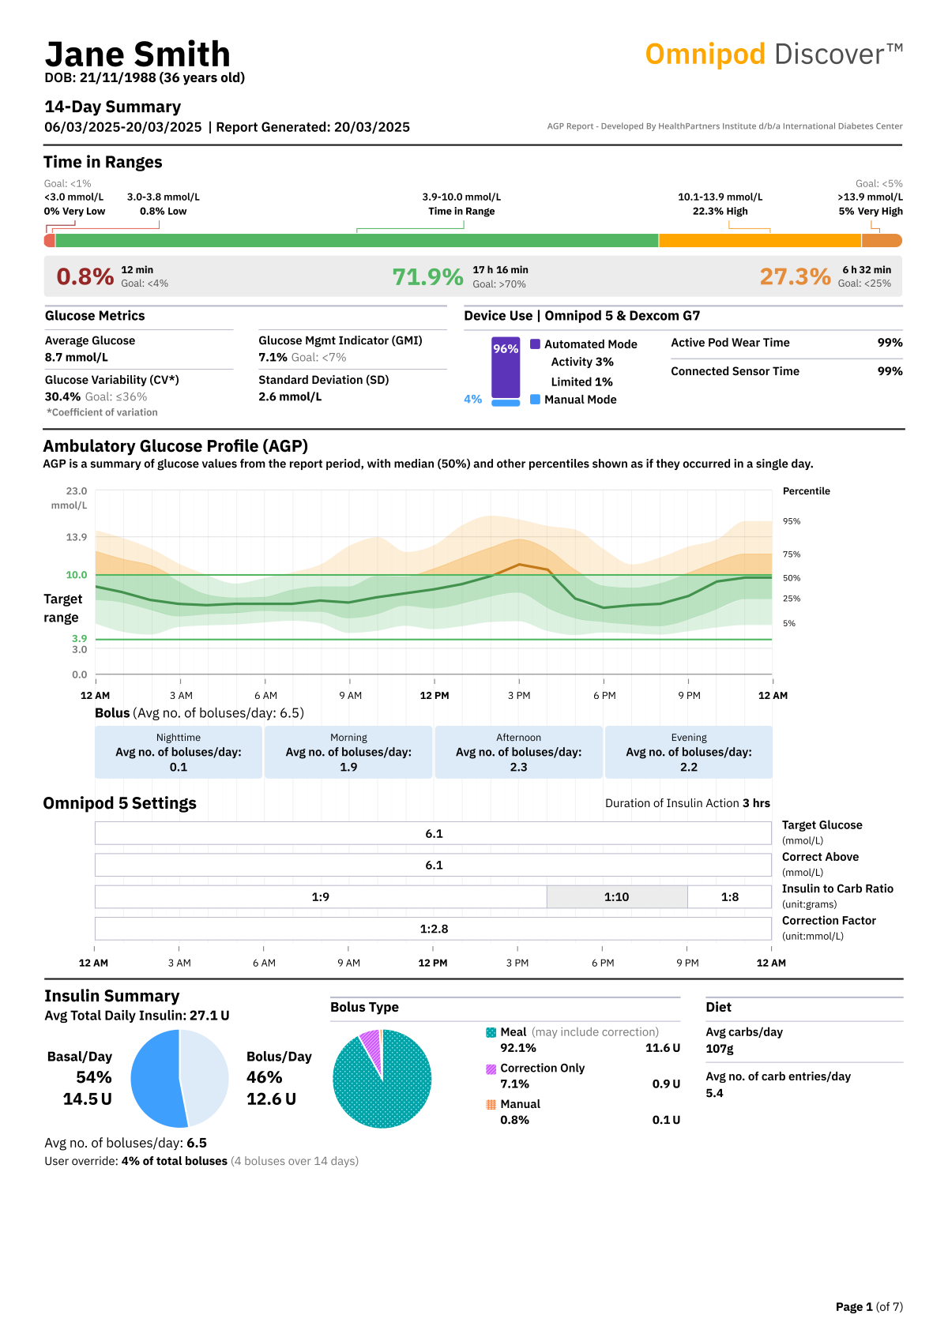Click the Avg Total Daily Insulin 27.1 U text
This screenshot has width=948, height=1341.
(x=137, y=1016)
